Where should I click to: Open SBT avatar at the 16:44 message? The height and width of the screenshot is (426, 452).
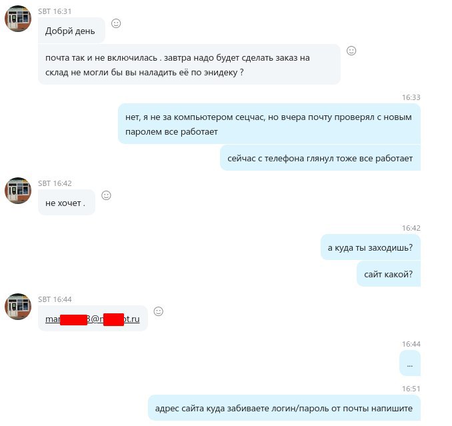click(18, 307)
